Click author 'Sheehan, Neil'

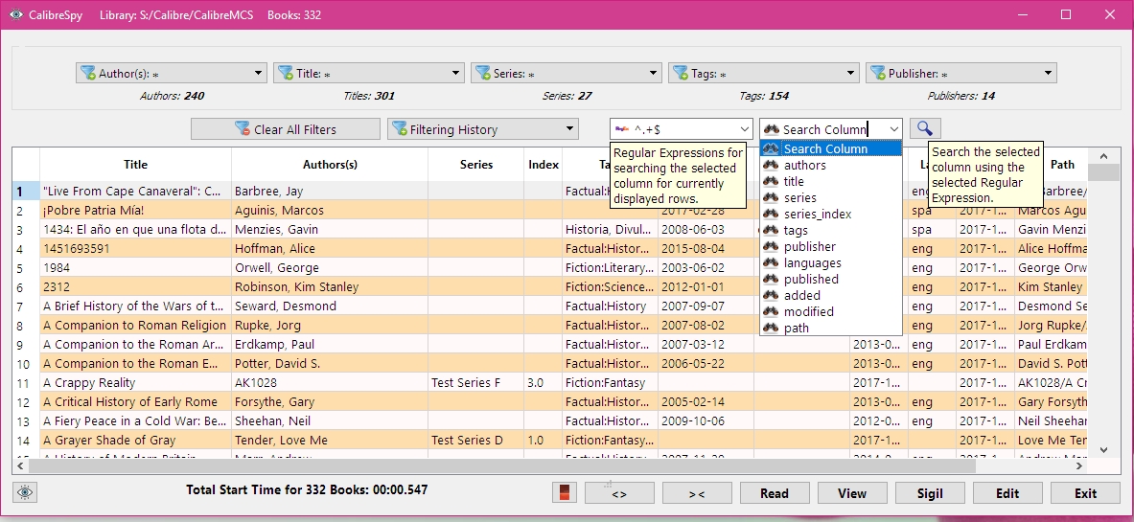coord(330,420)
